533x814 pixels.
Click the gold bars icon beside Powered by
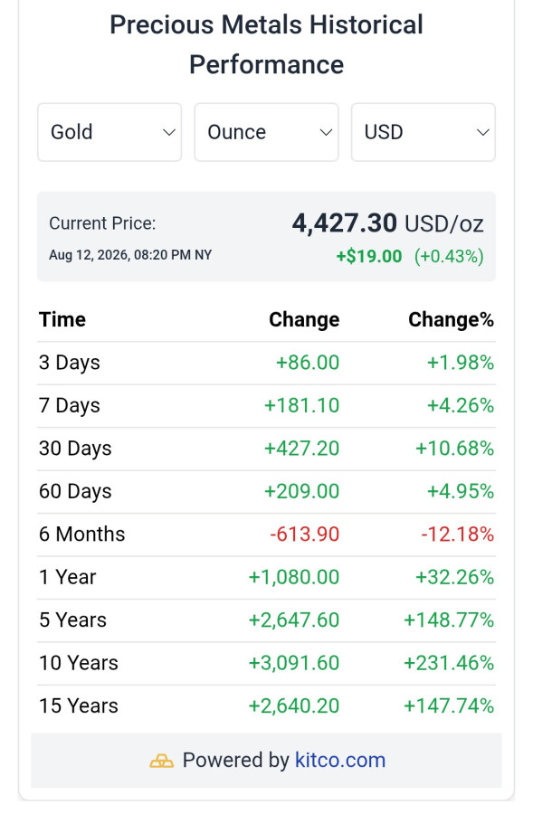[162, 761]
